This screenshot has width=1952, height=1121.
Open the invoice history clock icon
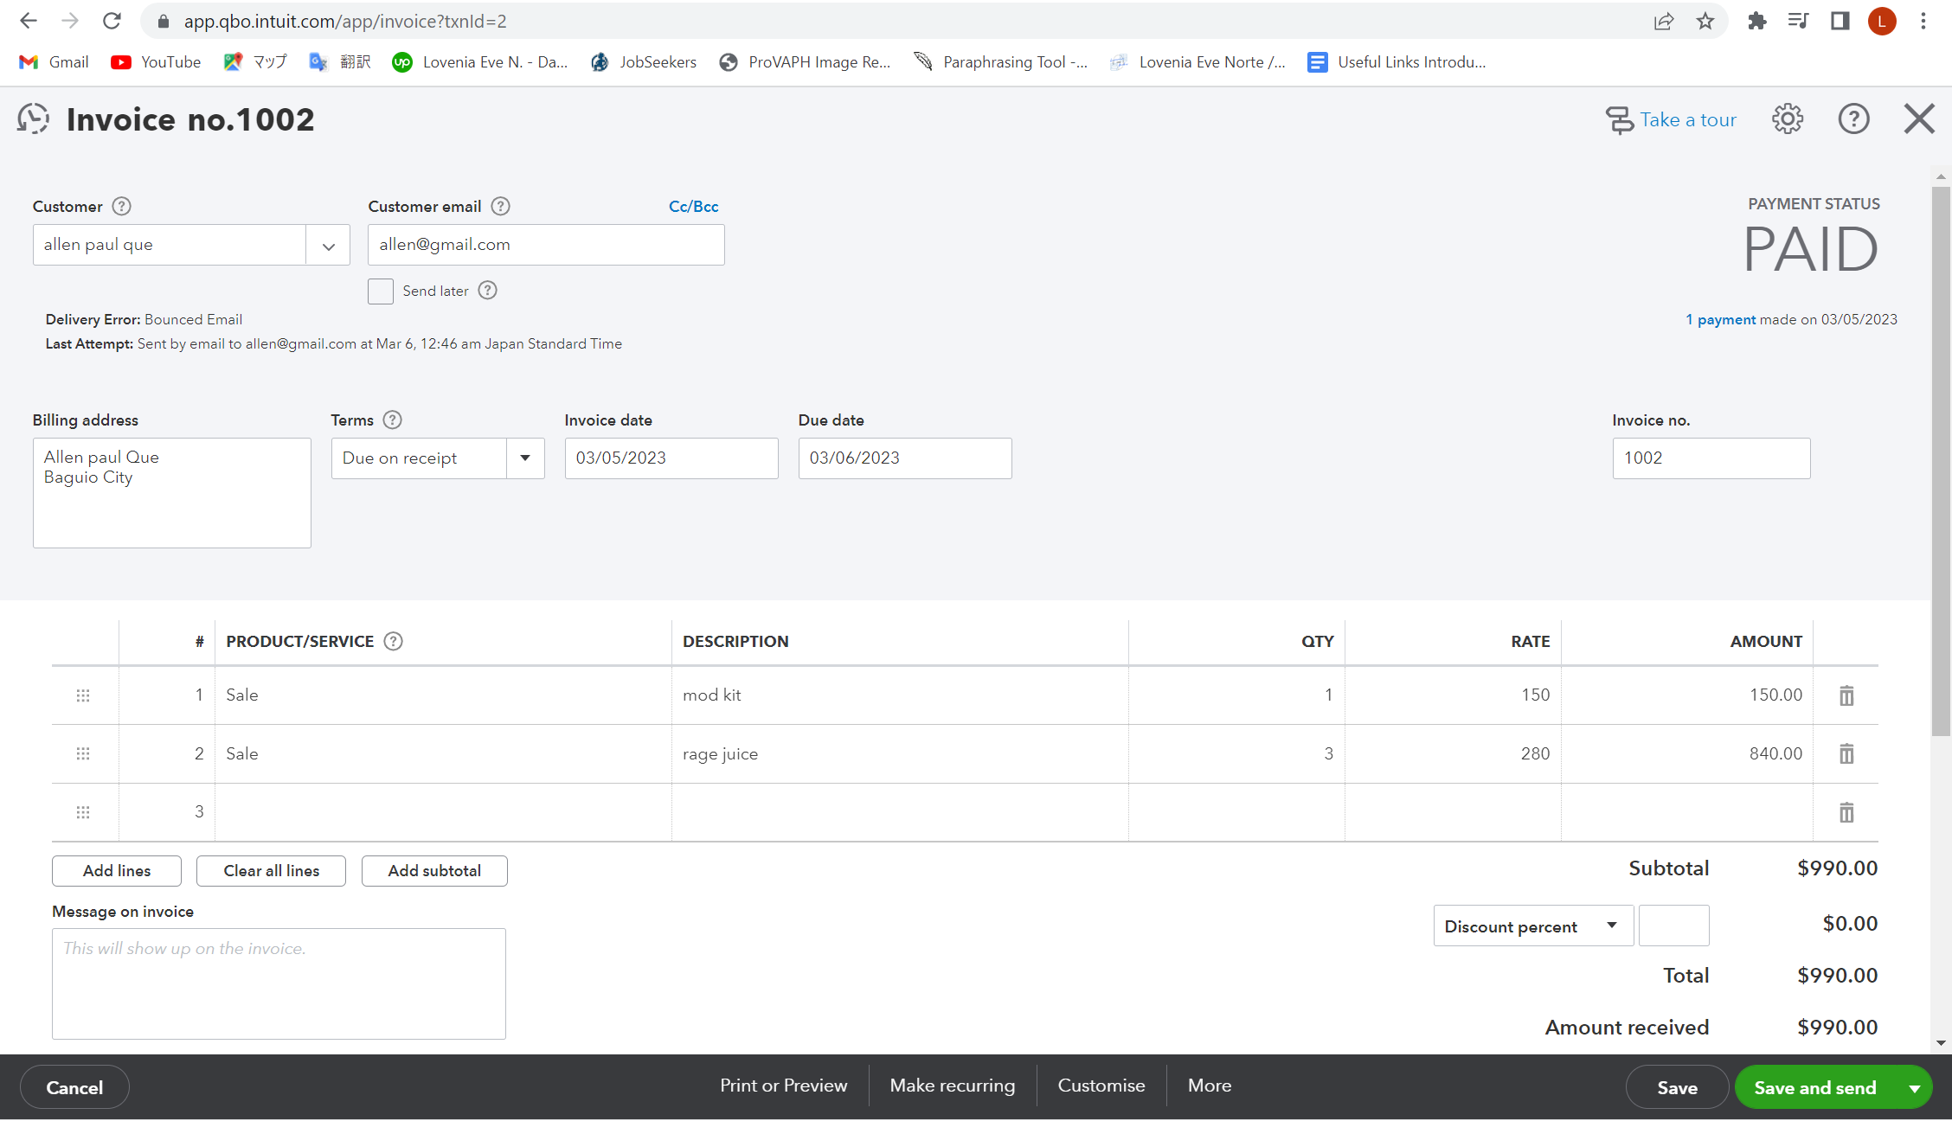coord(33,119)
